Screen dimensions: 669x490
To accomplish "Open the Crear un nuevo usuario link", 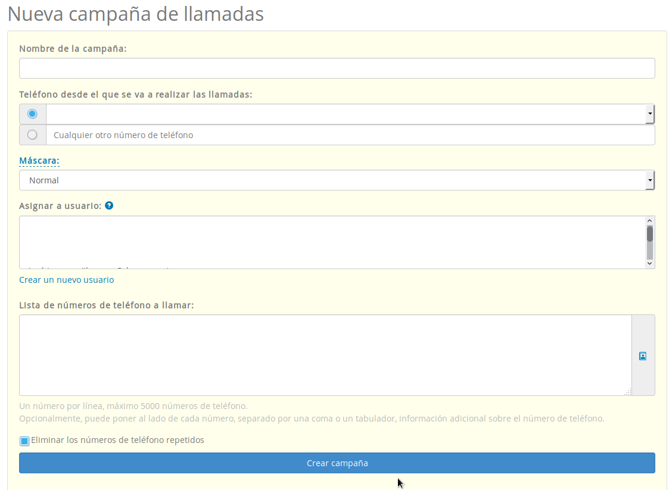I will (66, 280).
